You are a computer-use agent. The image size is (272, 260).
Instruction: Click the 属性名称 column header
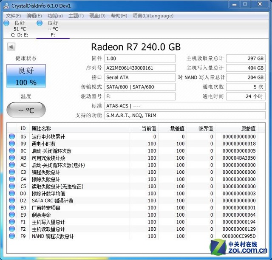click(79, 128)
